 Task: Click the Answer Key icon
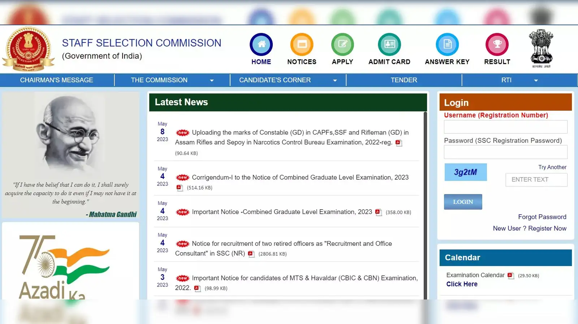447,44
